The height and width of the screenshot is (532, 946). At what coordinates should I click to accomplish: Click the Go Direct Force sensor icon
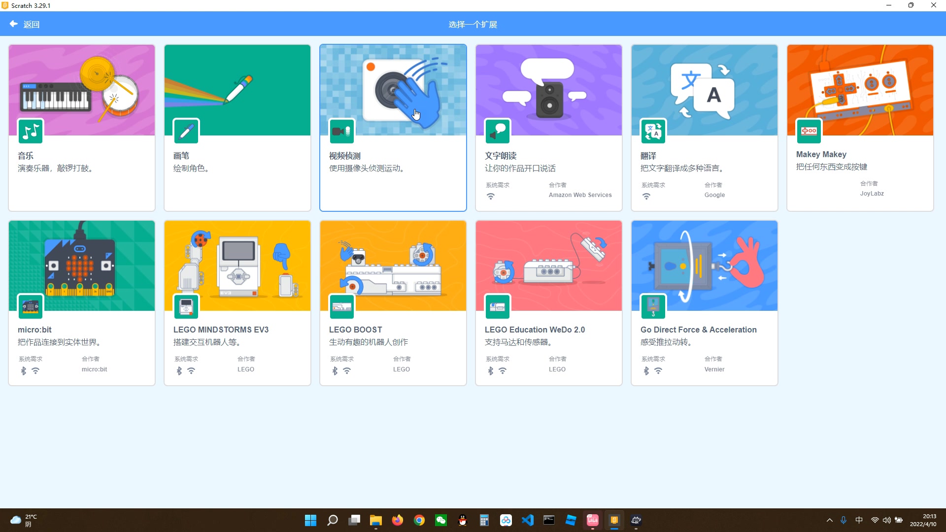[x=653, y=306]
